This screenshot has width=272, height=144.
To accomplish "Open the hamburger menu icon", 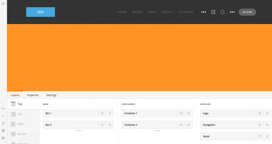I will tap(3, 4).
